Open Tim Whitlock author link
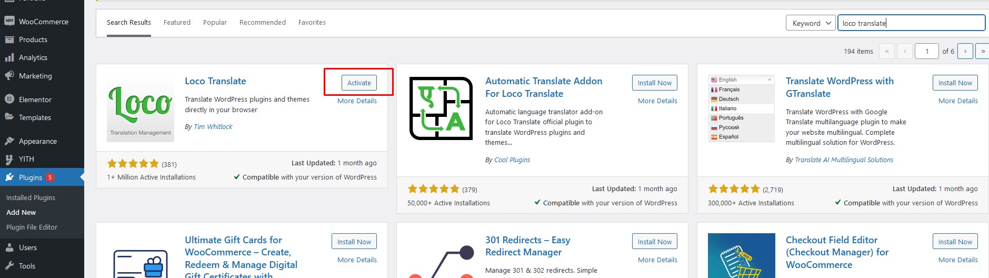The image size is (989, 278). point(213,126)
